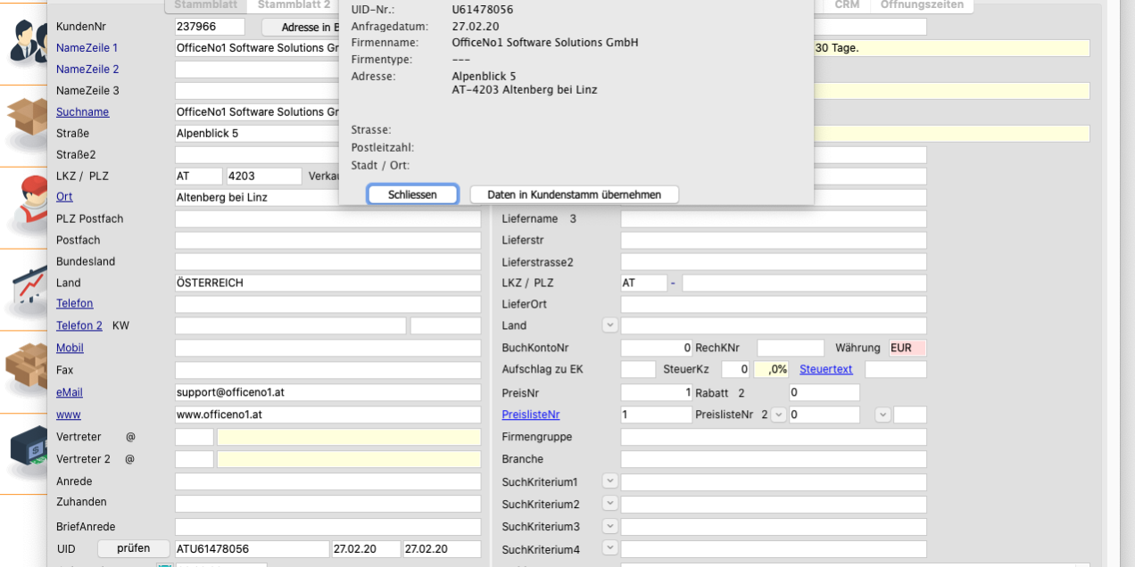Switch to the Stammblatt tab
Image resolution: width=1135 pixels, height=567 pixels.
[204, 5]
